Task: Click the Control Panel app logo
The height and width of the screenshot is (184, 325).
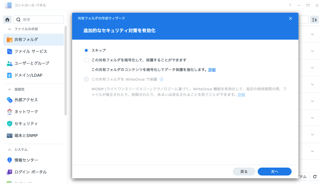Action: tap(8, 5)
